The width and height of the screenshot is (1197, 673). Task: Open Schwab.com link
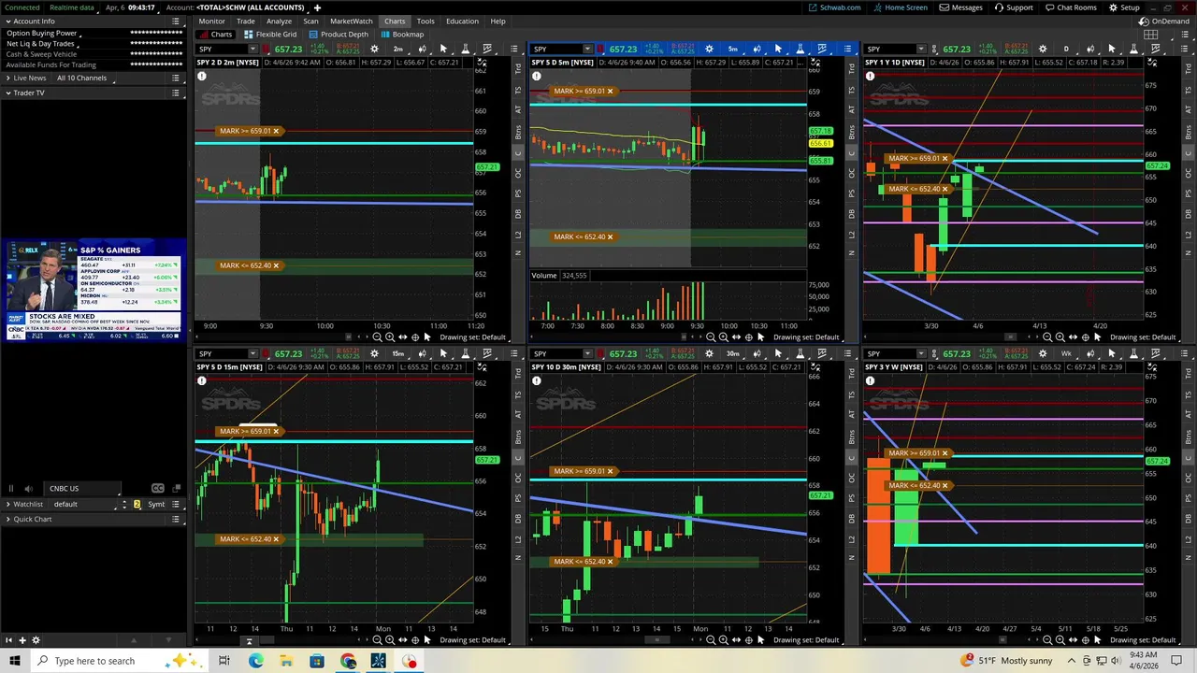click(834, 7)
